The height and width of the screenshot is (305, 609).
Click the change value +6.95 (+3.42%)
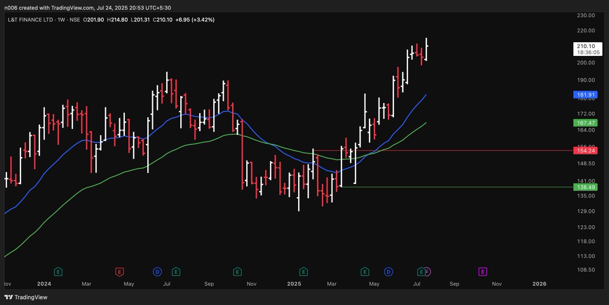(x=195, y=19)
